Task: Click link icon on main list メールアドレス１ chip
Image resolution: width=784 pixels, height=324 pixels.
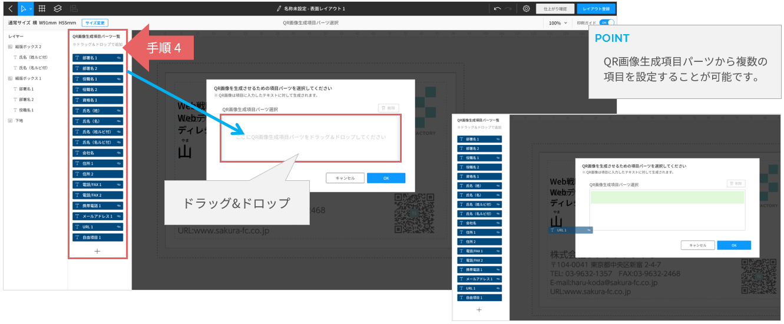Action: click(119, 216)
